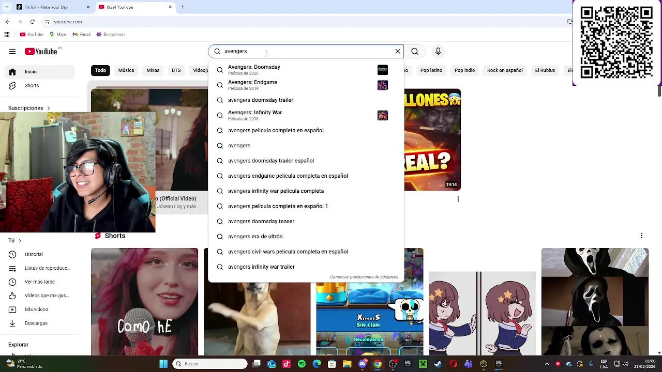This screenshot has width=662, height=372.
Task: Open Minecraft from the taskbar
Action: pos(423,364)
